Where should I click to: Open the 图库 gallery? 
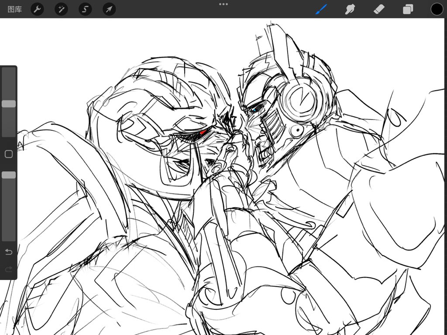pyautogui.click(x=14, y=10)
